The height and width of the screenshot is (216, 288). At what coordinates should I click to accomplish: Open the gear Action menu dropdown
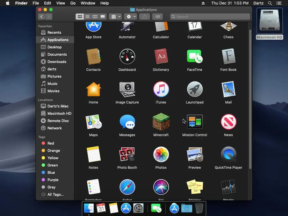pos(130,17)
